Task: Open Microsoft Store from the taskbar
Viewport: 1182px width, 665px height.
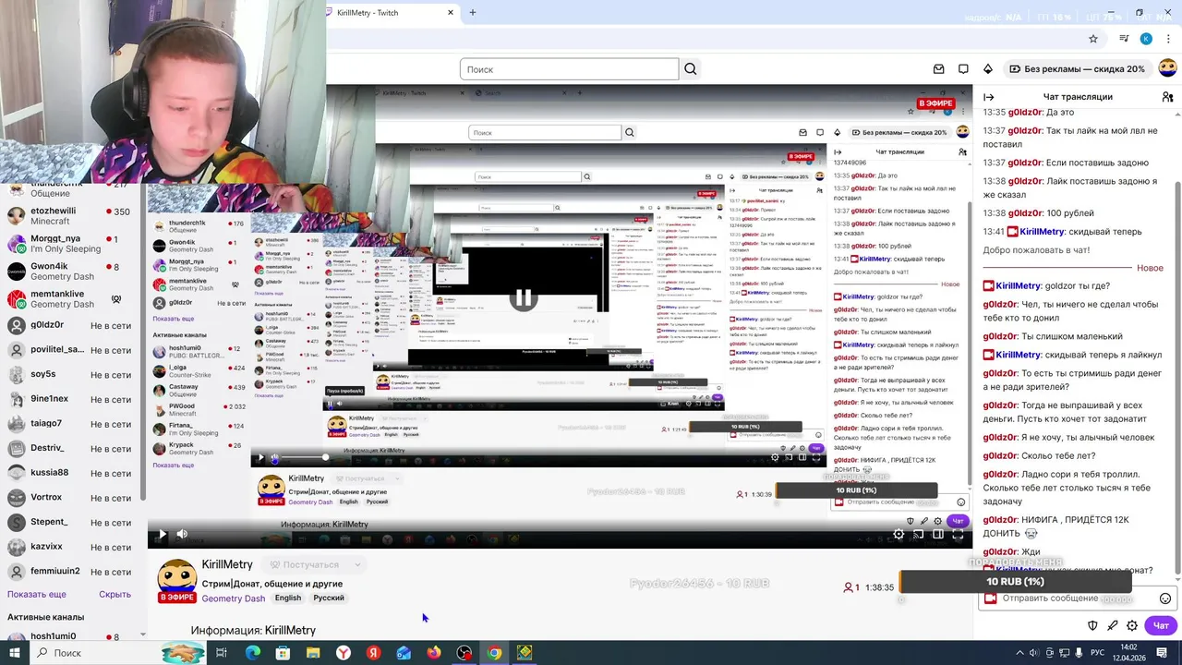Action: [x=283, y=653]
